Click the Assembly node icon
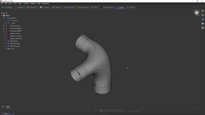The image size is (205, 115). point(9,18)
